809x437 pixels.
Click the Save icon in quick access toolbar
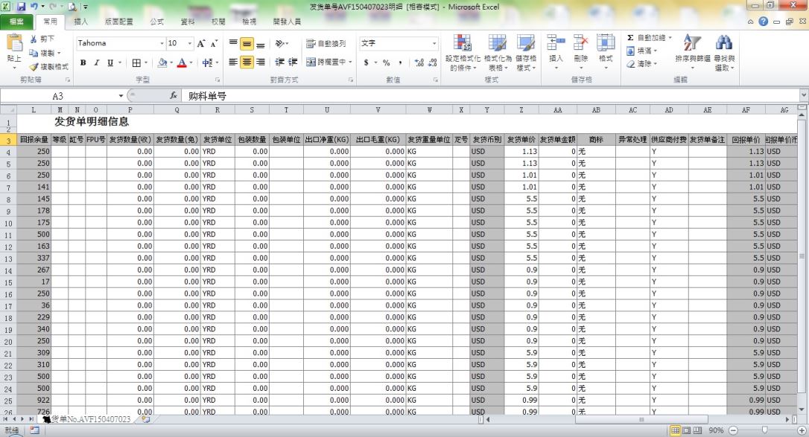[21, 7]
